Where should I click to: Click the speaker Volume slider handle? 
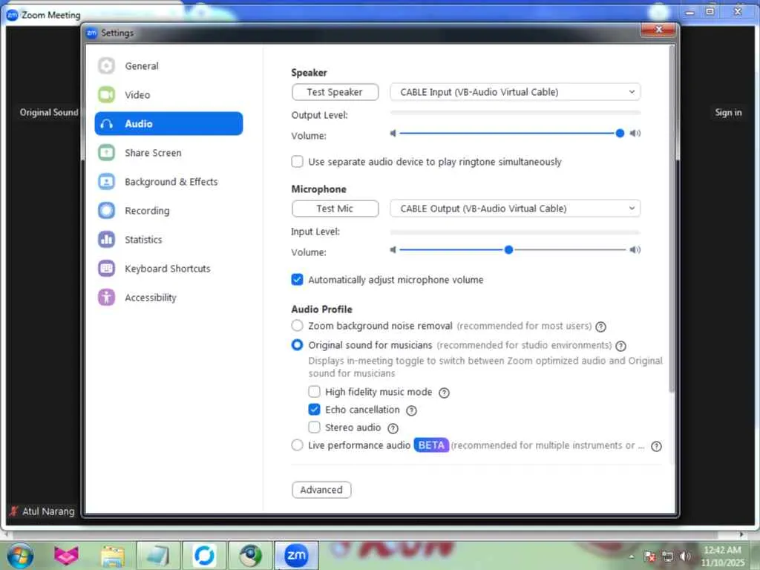click(x=620, y=134)
